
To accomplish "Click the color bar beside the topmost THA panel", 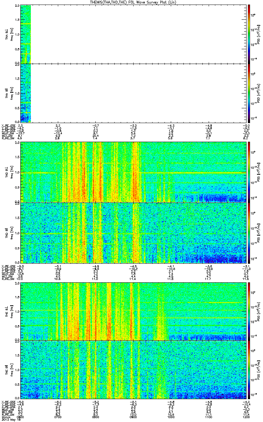I will click(249, 34).
